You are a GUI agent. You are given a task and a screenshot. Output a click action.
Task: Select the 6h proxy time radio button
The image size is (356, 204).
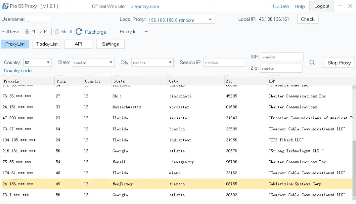(57, 31)
